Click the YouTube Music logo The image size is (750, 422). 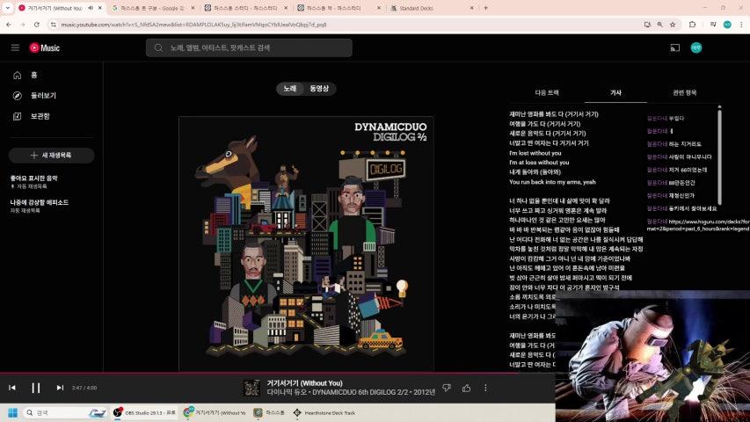tap(45, 47)
